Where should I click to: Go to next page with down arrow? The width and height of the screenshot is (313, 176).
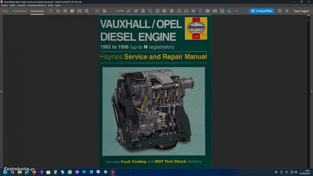pyautogui.click(x=104, y=11)
